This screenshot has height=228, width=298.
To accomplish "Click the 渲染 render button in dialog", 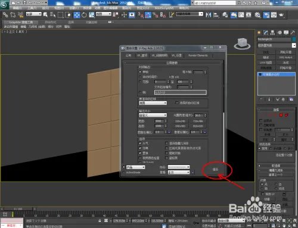I will click(216, 169).
